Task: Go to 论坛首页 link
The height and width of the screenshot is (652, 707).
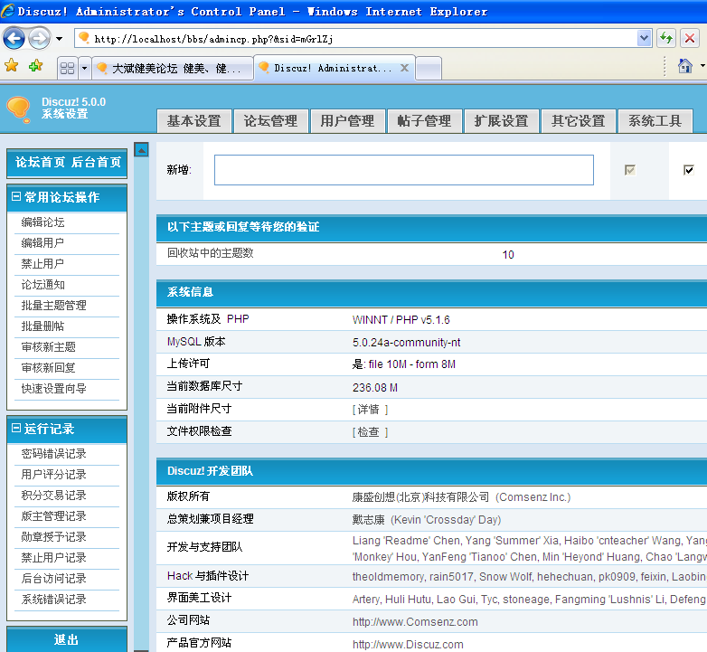Action: click(40, 162)
